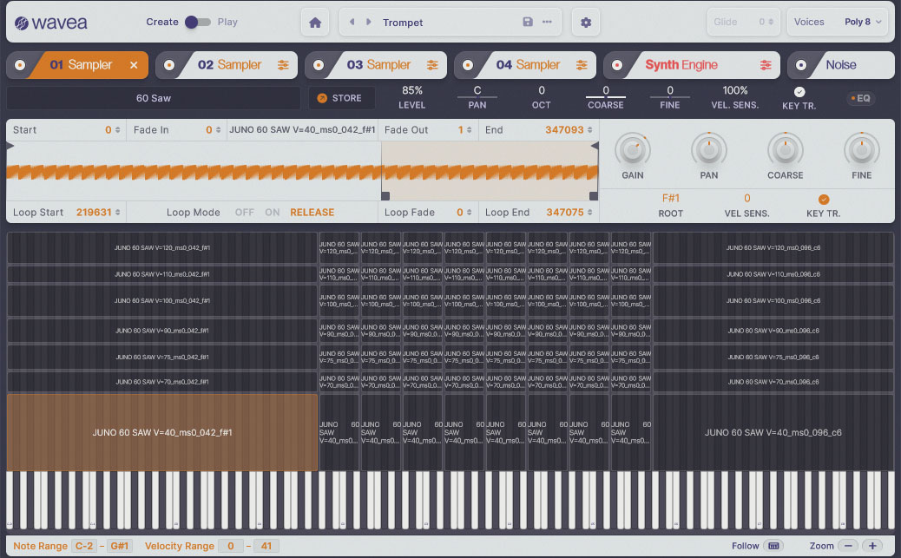This screenshot has height=558, width=901.
Task: Select zone JUNO 60 SAW V=40_ms0_042_f#1
Action: 162,432
